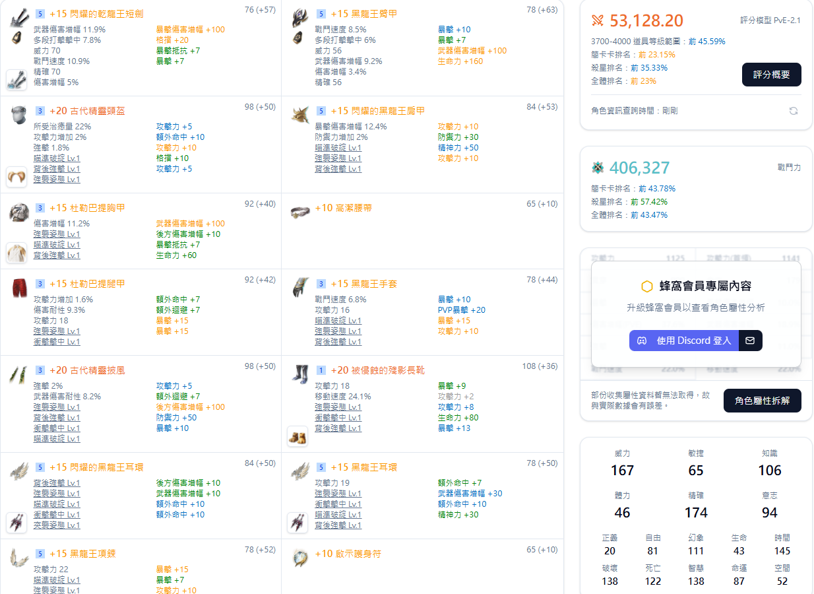Open the 評分概要 score overview
Screen dimensions: 814x594
click(x=771, y=75)
